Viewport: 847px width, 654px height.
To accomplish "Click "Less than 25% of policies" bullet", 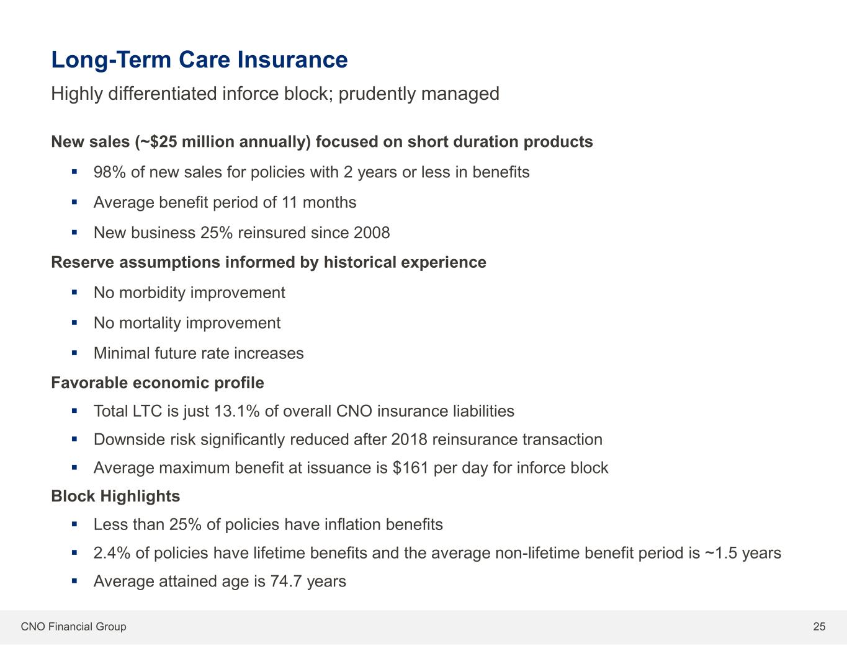I will tap(268, 524).
